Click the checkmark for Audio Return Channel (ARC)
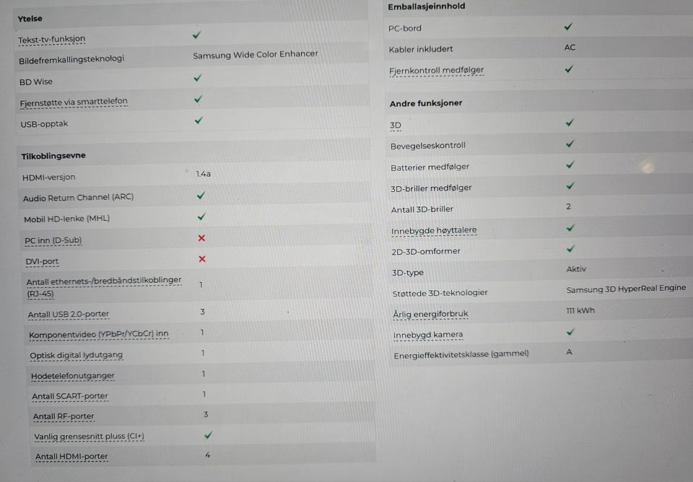This screenshot has height=482, width=693. (201, 196)
